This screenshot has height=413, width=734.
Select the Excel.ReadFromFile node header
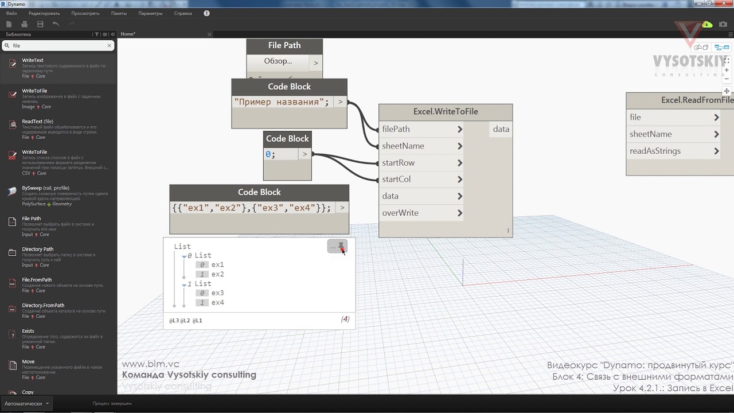pyautogui.click(x=680, y=100)
